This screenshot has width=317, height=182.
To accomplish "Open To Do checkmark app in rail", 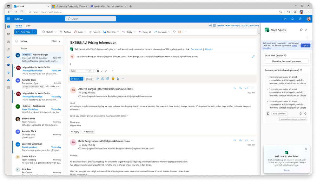I will 8,57.
